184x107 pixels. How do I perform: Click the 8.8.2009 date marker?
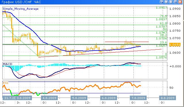tap(168, 98)
